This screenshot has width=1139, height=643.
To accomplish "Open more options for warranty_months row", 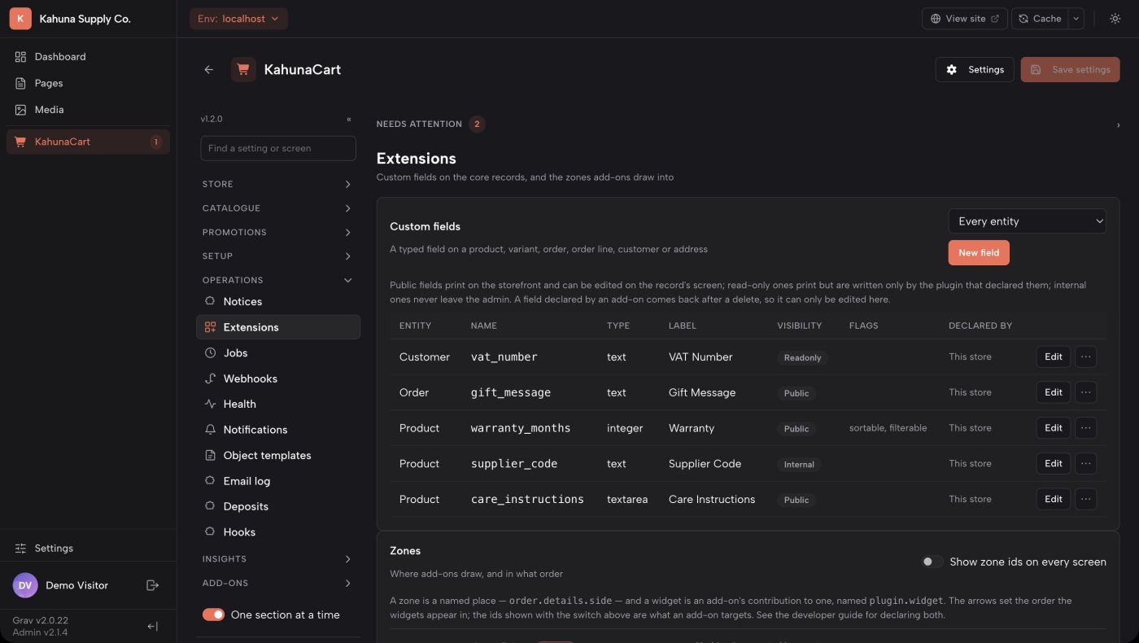I will point(1086,428).
